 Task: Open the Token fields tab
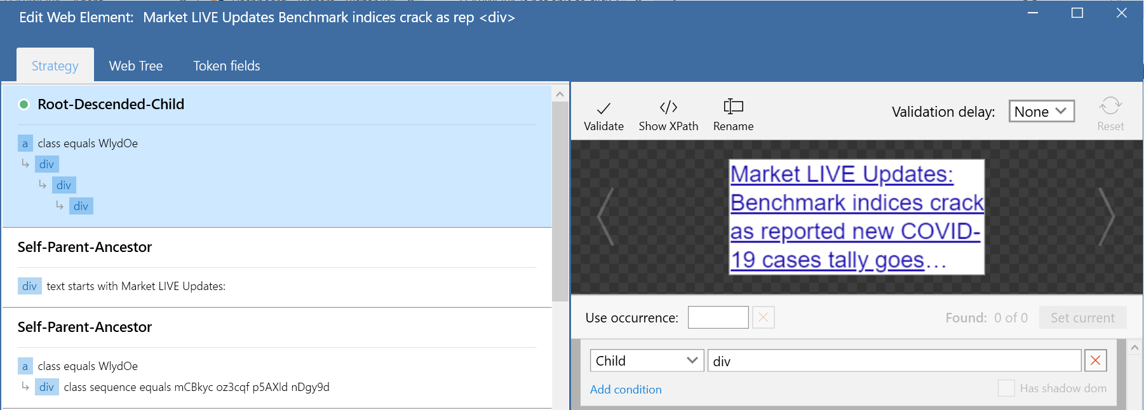click(227, 66)
